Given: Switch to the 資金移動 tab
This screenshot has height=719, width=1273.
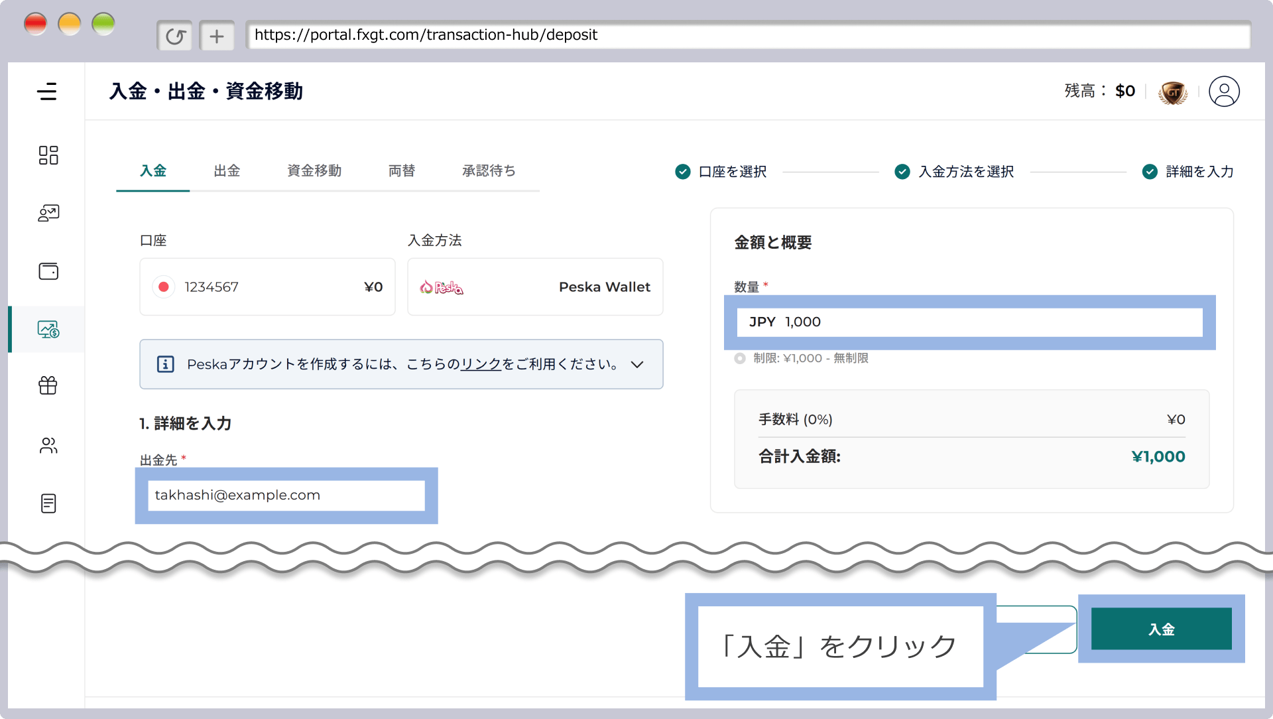Looking at the screenshot, I should [314, 171].
